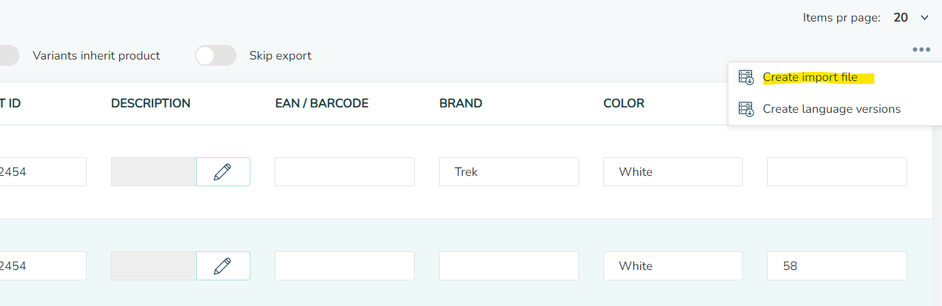Open the Items pr page dropdown arrow
The width and height of the screenshot is (942, 306).
[924, 18]
